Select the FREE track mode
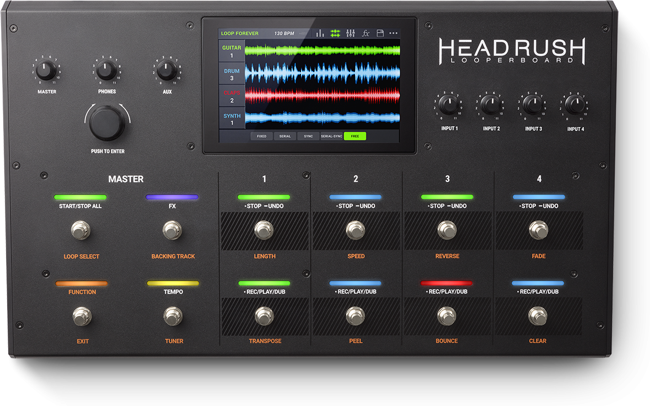Viewport: 650px width, 406px height. point(354,136)
